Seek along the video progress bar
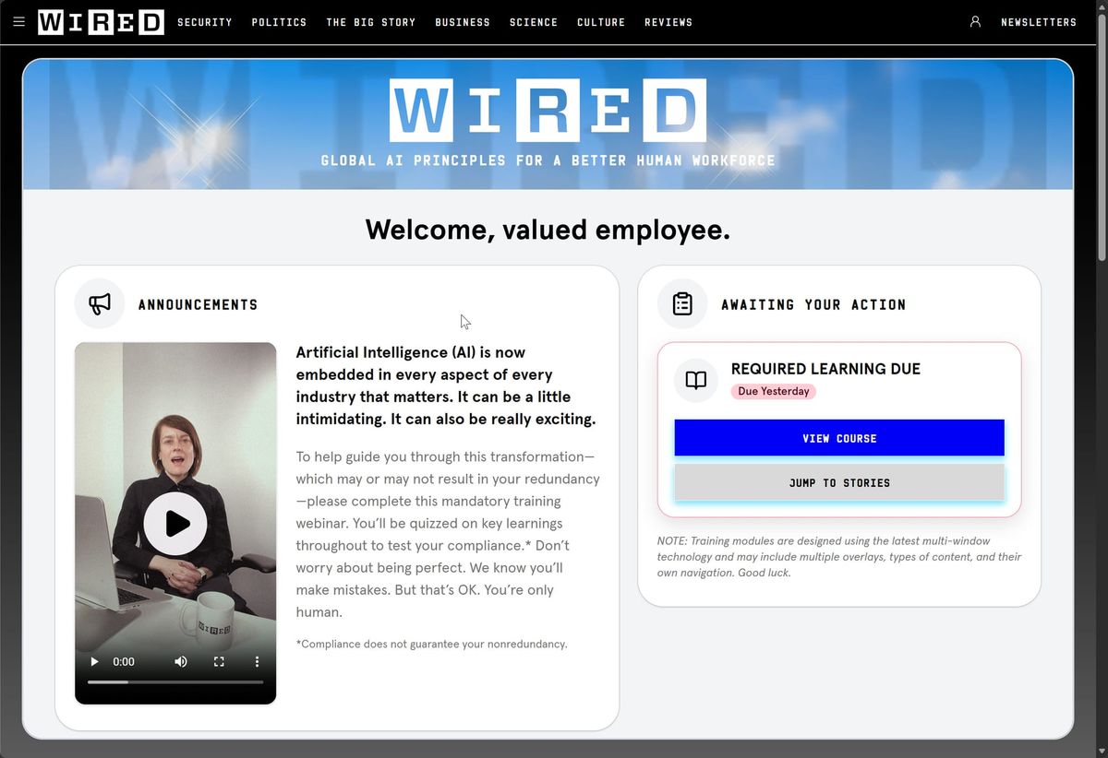1108x758 pixels. pyautogui.click(x=175, y=682)
